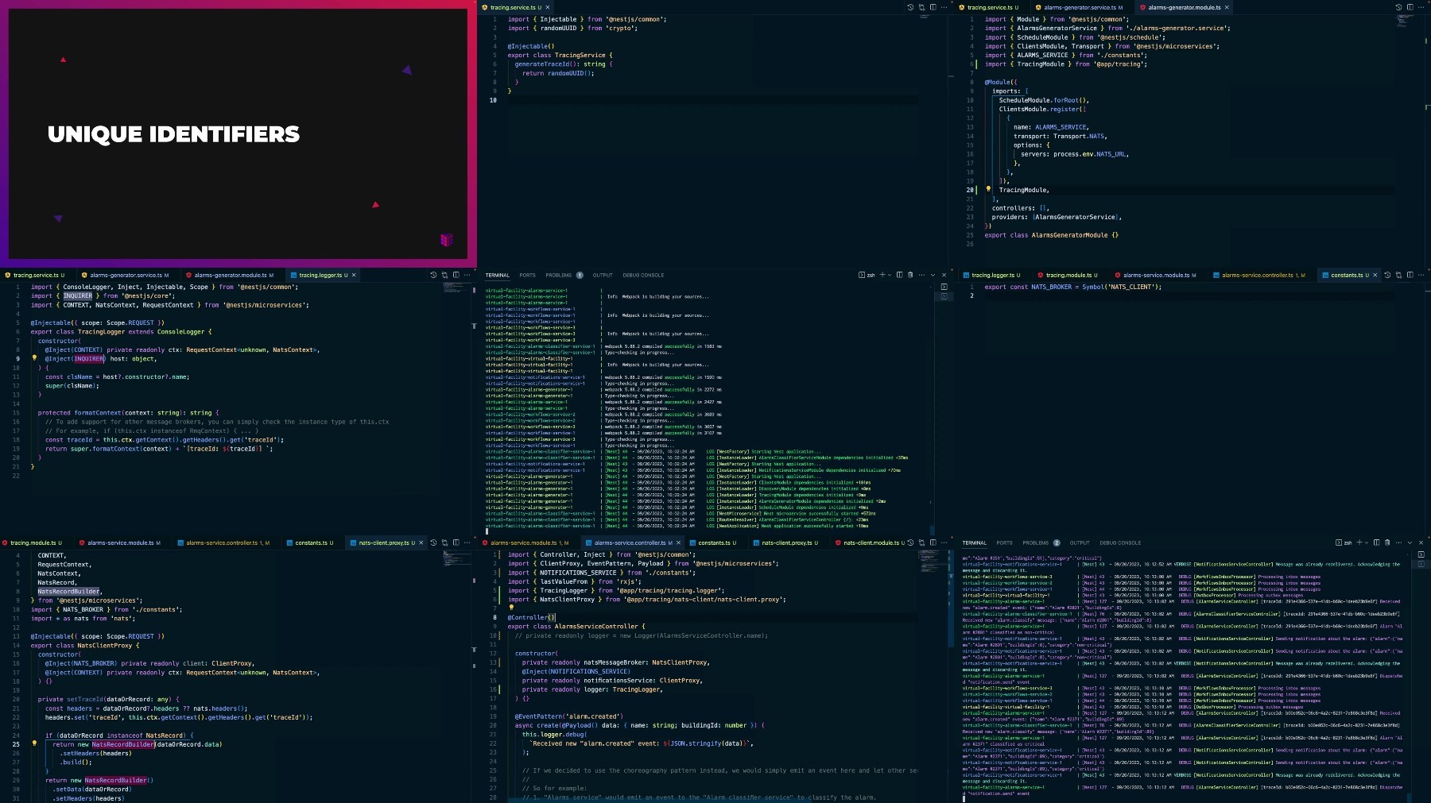Open PORTS tab in the PROBLEMS 1 panel

[527, 275]
